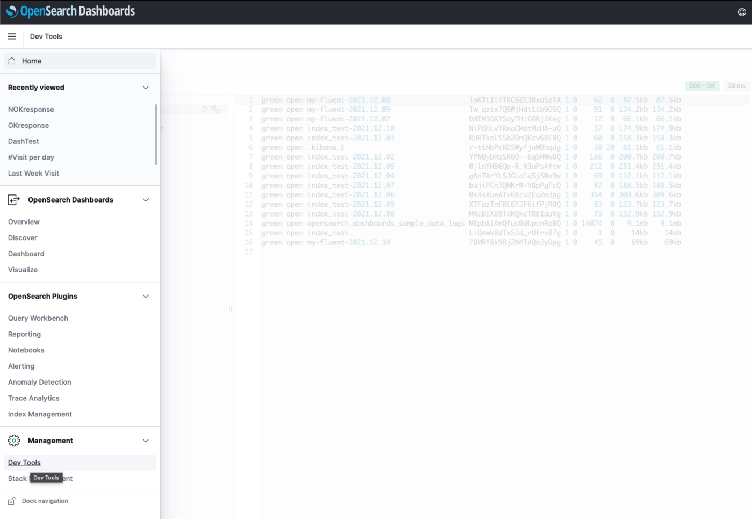Run the console request with the play icon
The height and width of the screenshot is (519, 752).
click(x=205, y=109)
